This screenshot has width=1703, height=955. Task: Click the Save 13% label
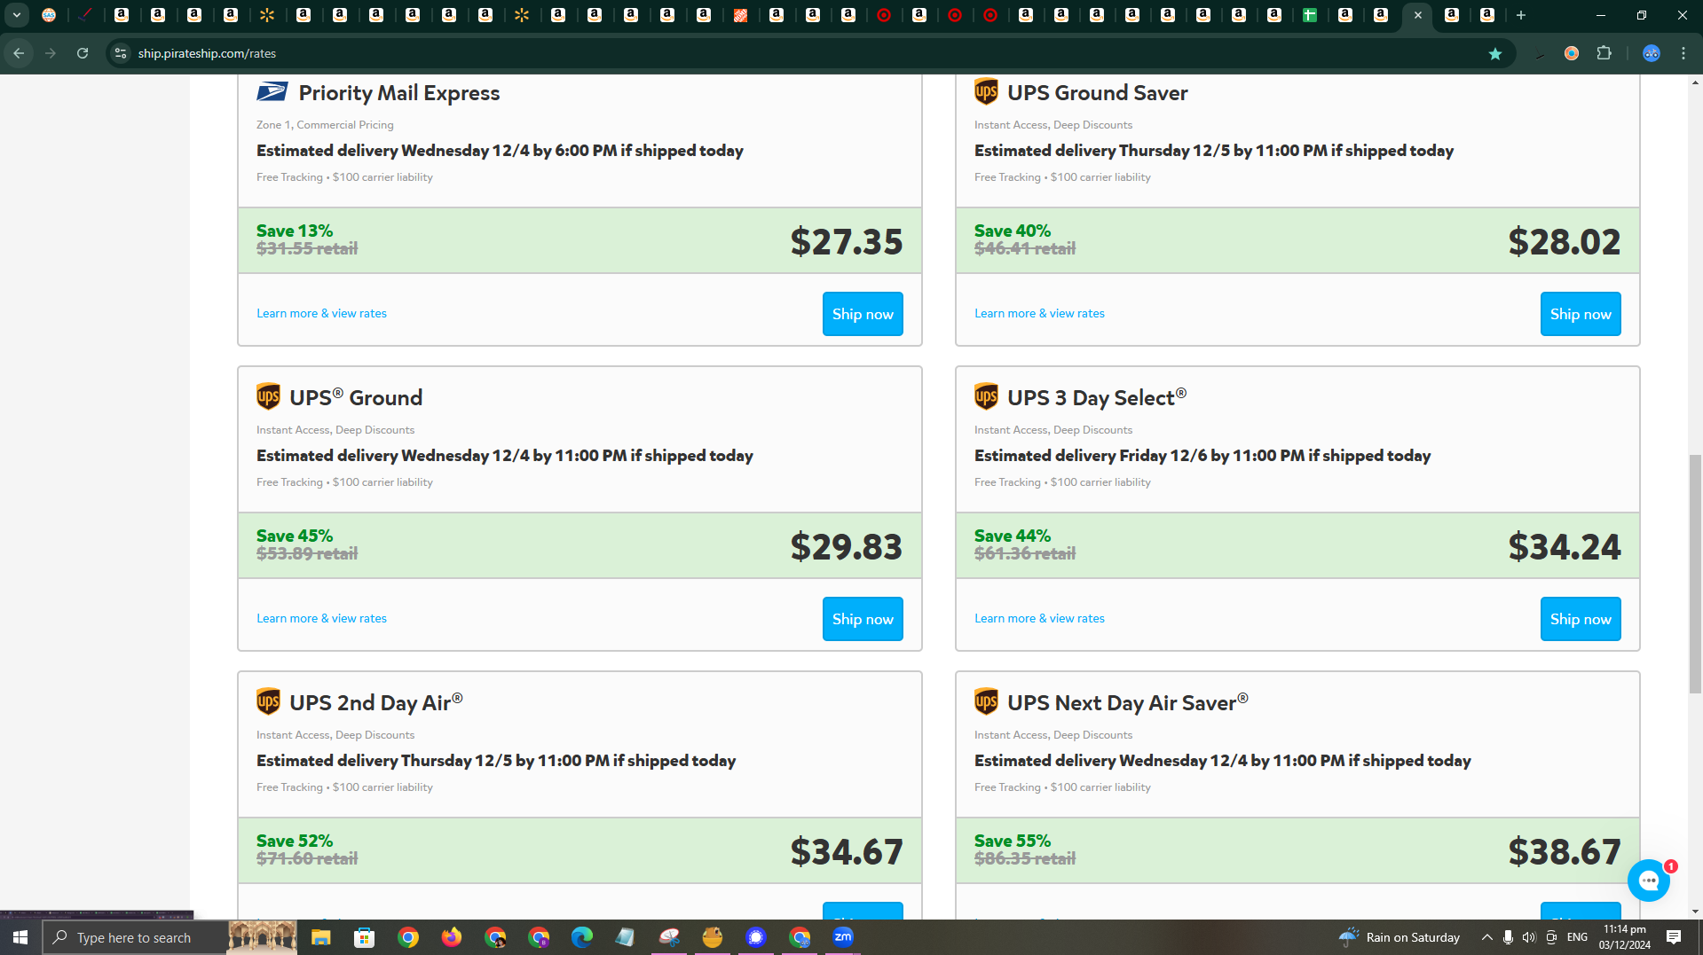click(x=295, y=231)
